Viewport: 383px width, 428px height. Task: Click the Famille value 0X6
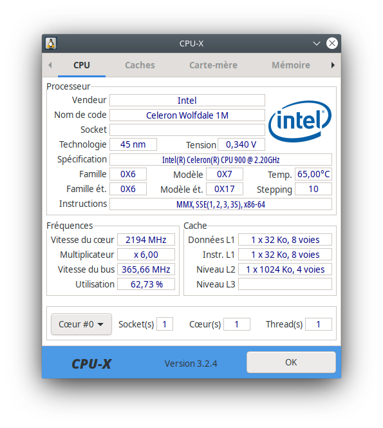pos(128,174)
